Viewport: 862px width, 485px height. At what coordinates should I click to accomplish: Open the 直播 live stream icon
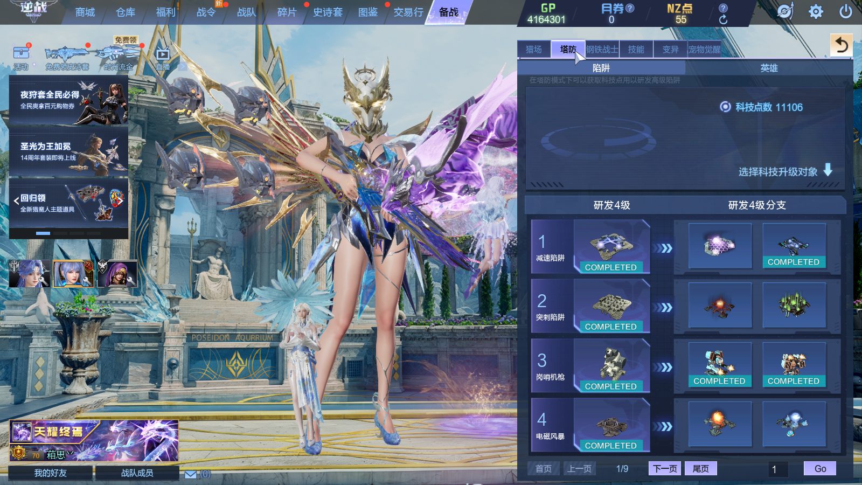pos(163,54)
